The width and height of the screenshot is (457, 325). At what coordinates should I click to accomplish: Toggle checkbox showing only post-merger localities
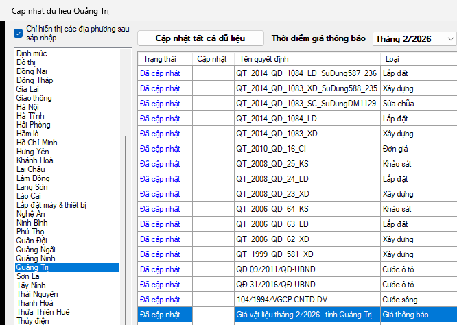pyautogui.click(x=18, y=33)
